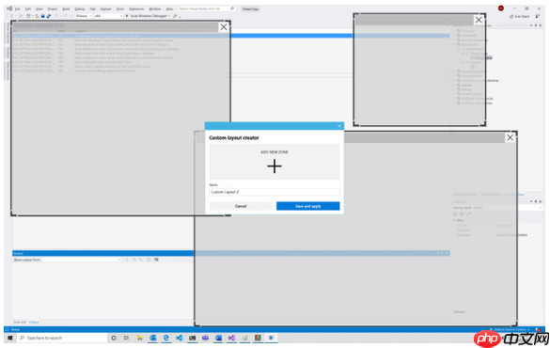Open the Debug menu

tap(80, 8)
